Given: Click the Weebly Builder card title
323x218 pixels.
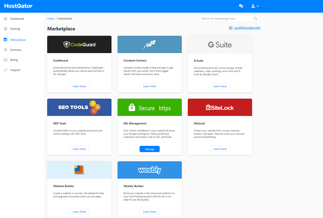Looking at the screenshot, I should pos(133,186).
